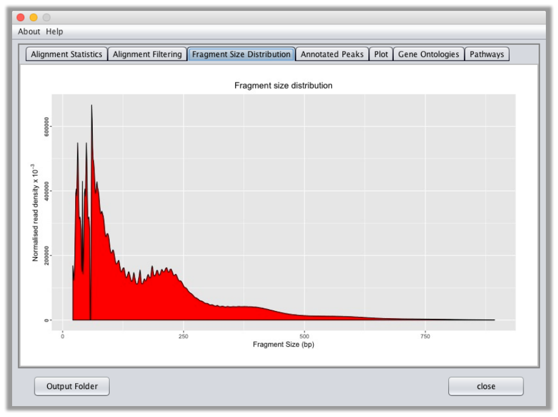558x417 pixels.
Task: Open the Gene Ontologies tab
Action: [428, 54]
